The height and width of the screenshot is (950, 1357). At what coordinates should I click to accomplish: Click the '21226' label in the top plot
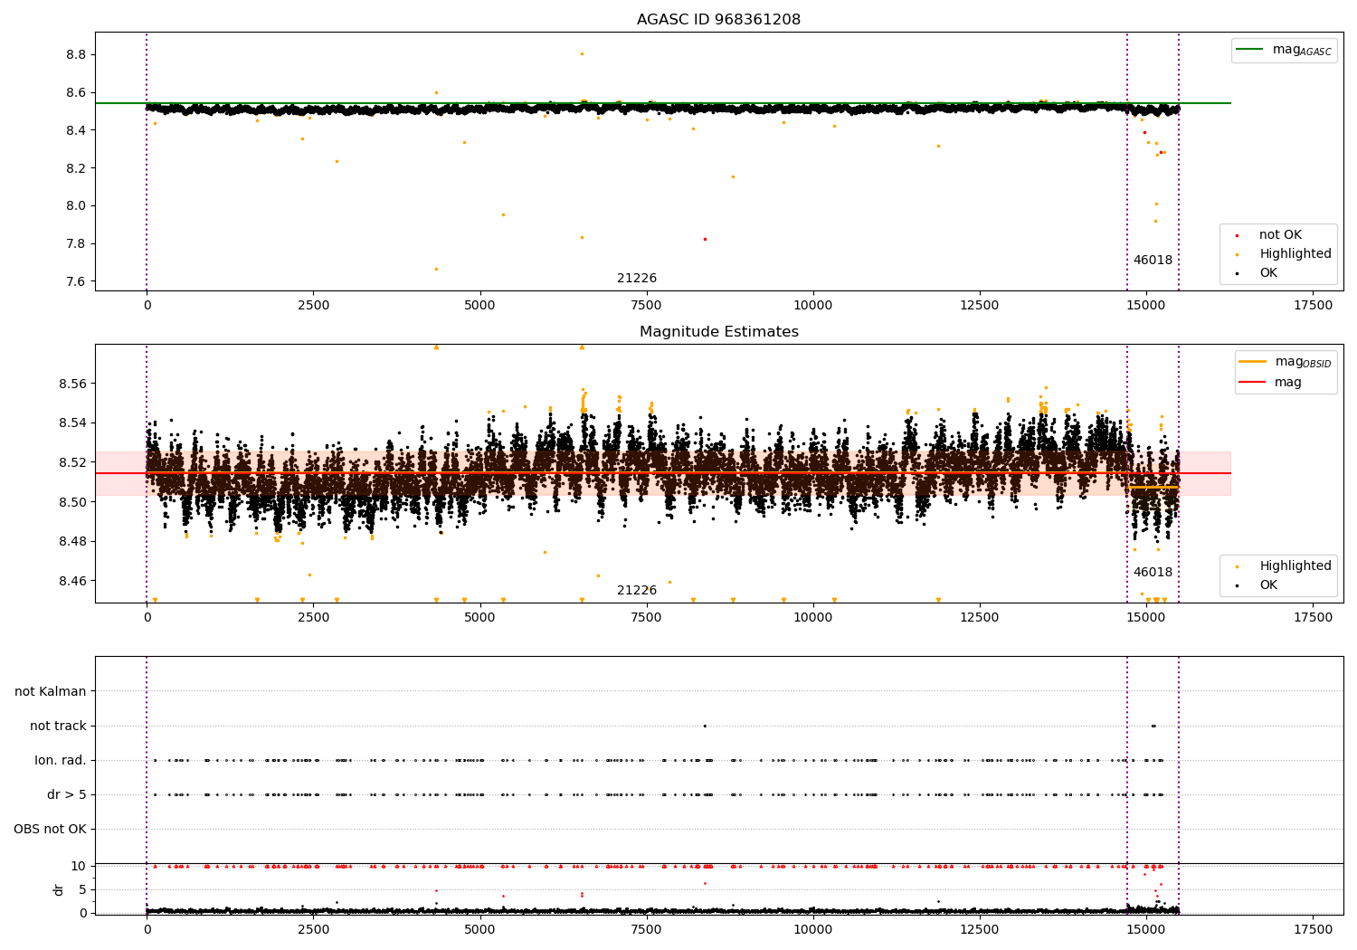[637, 278]
